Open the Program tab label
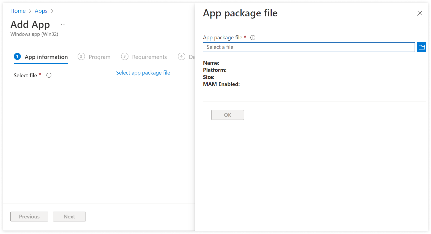Screen dimensions: 431x234 click(x=99, y=57)
